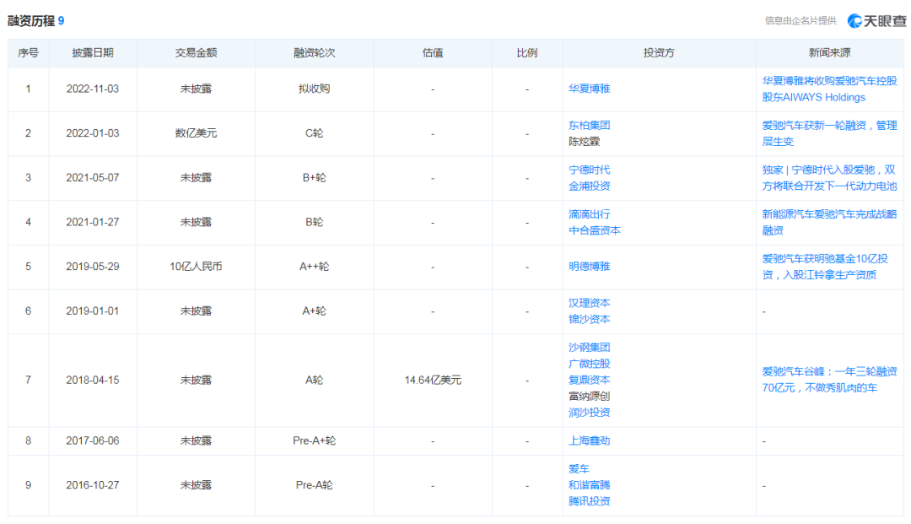The image size is (911, 524).
Task: Open news 爱驰汽车谷峰：一年三轮融资70亿元
Action: point(830,380)
